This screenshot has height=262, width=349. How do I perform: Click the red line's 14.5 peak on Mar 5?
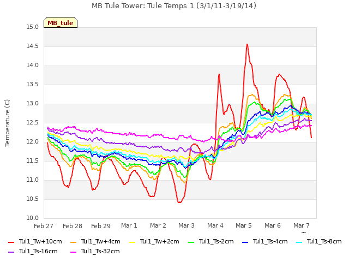tap(247, 44)
